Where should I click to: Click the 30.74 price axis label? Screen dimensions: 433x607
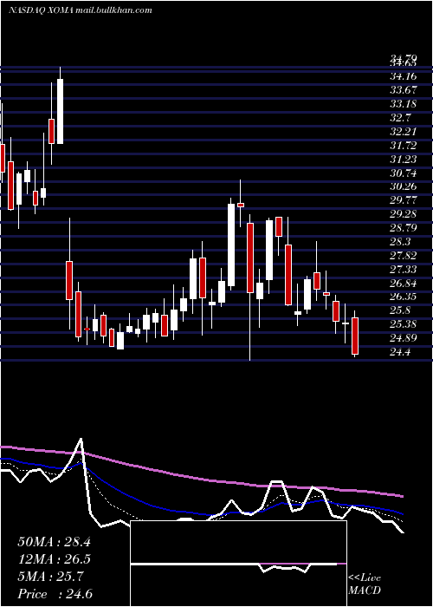[x=404, y=173]
